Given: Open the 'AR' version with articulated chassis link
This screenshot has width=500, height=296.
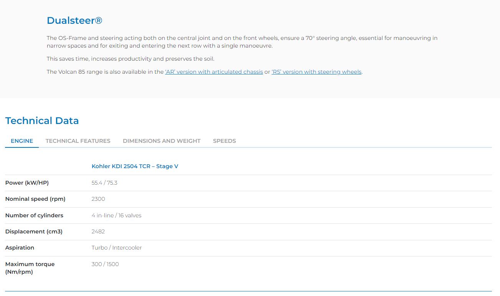Looking at the screenshot, I should coord(214,72).
